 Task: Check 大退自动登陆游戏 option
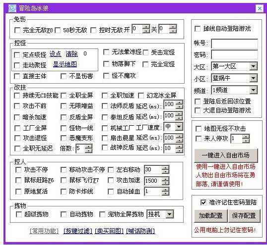(198, 110)
